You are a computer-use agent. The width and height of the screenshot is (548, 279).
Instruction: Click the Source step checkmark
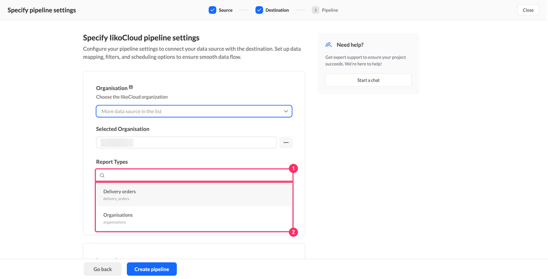pos(213,10)
